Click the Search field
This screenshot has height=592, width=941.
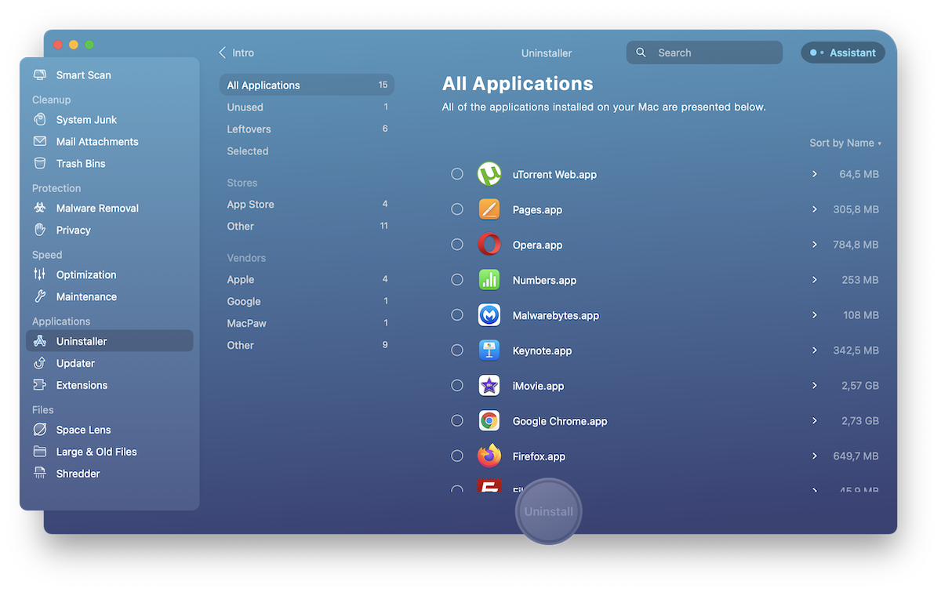click(x=703, y=53)
